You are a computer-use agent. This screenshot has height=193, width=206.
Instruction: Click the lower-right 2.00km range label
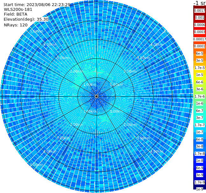coord(130,125)
